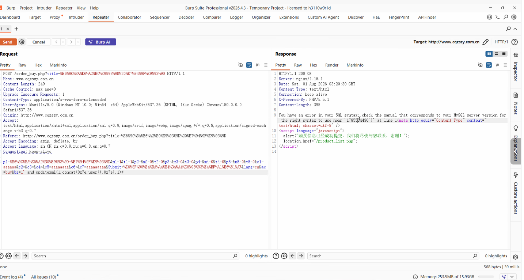524x280 pixels.
Task: Open All issues (10)
Action: pyautogui.click(x=44, y=277)
